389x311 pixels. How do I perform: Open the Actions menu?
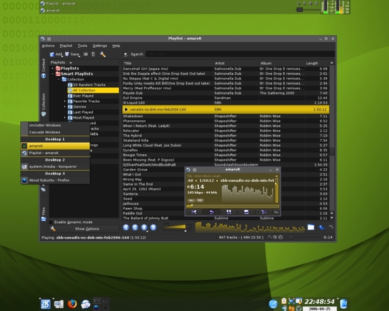pos(48,46)
